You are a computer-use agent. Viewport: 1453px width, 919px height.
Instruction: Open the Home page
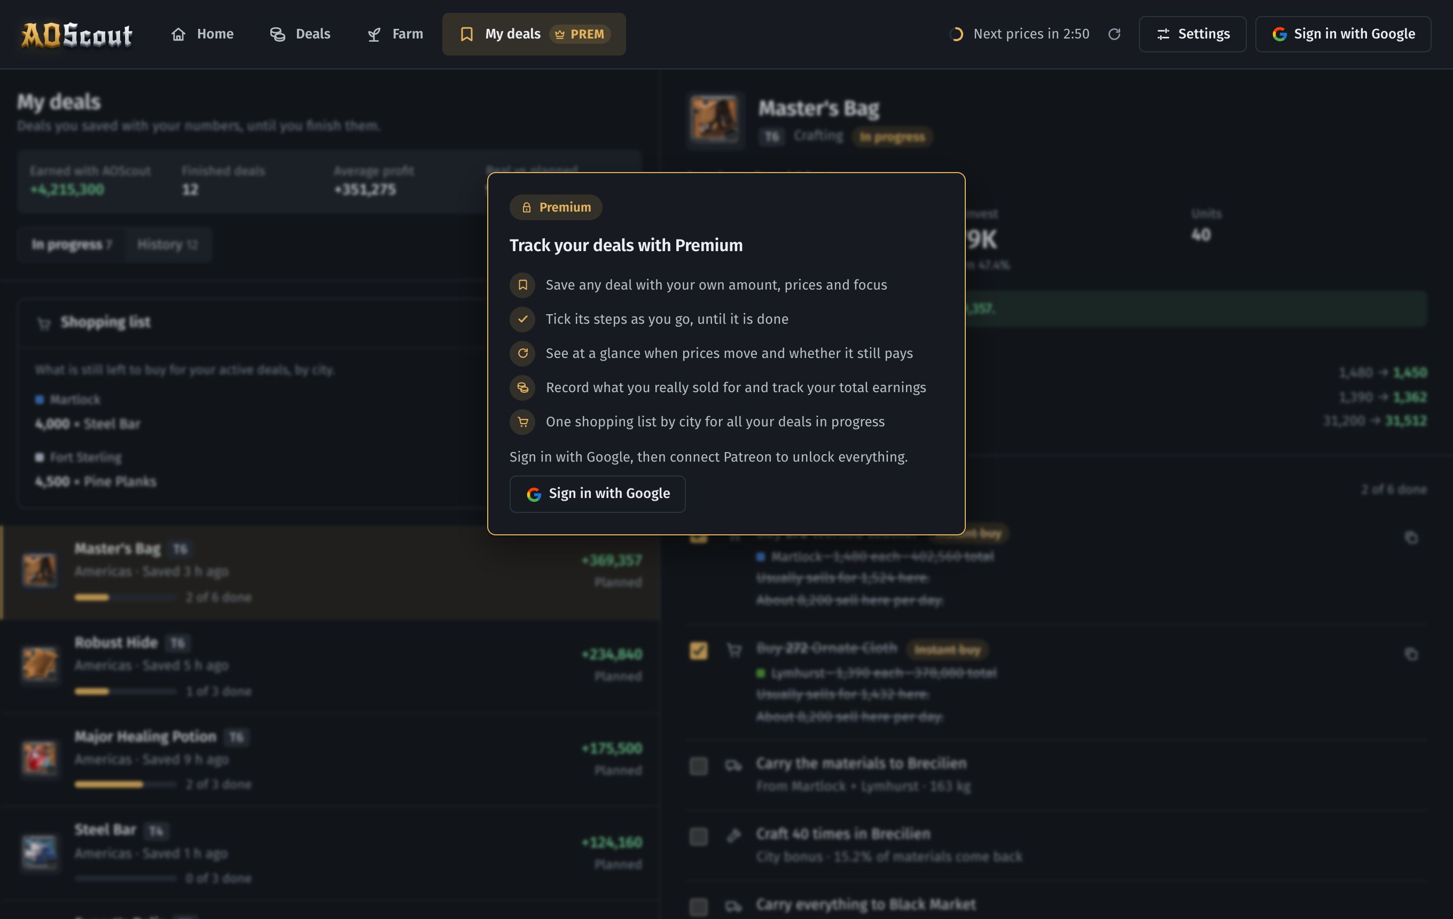click(202, 34)
